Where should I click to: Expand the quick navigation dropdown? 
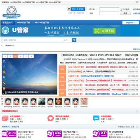tap(131, 23)
